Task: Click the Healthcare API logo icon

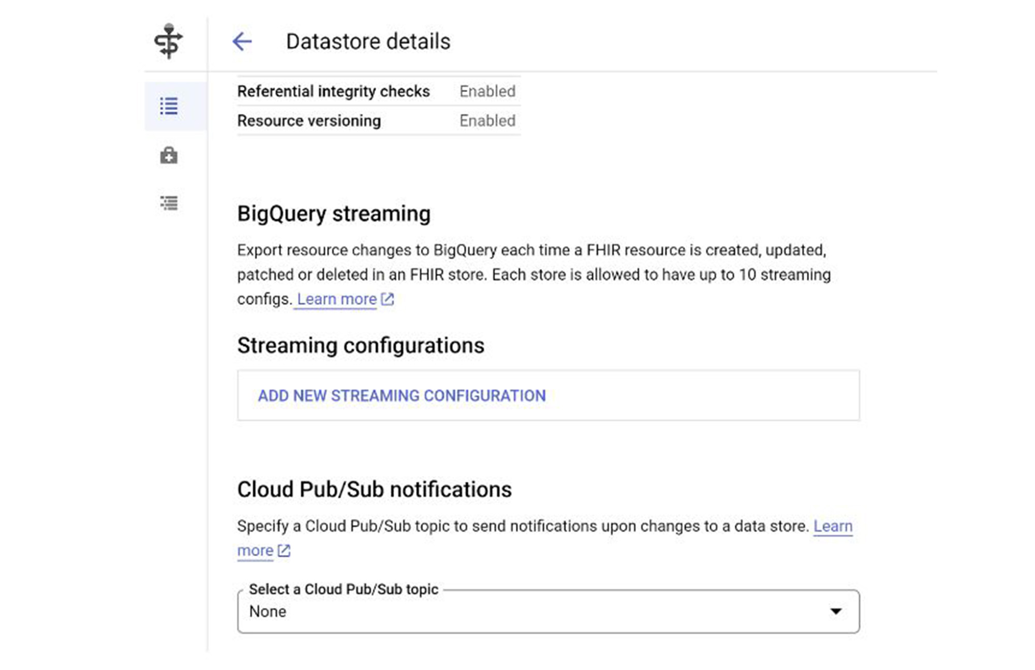Action: [168, 41]
